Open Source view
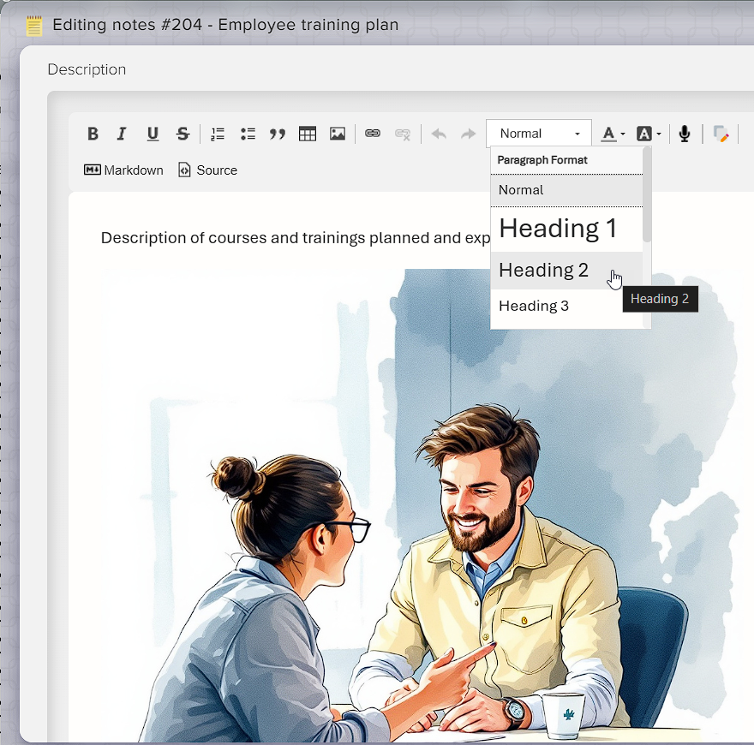Viewport: 754px width, 745px height. (x=207, y=170)
